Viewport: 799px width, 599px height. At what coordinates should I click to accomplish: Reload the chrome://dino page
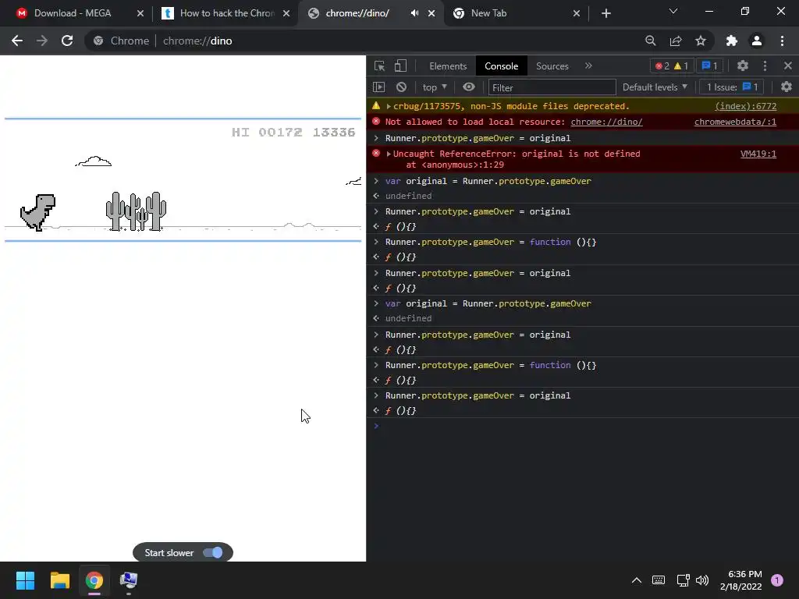point(67,41)
